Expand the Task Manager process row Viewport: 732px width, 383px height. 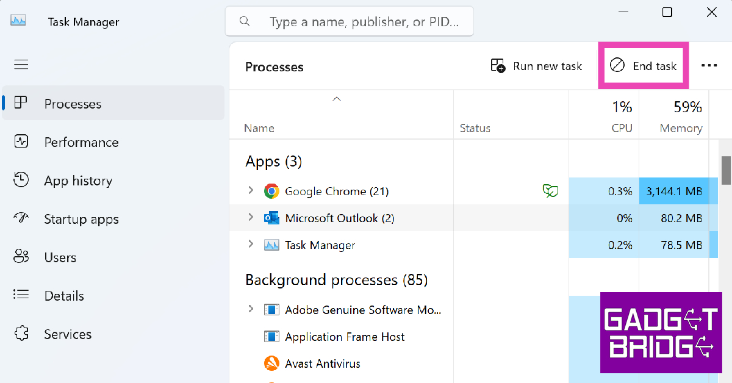pos(250,245)
